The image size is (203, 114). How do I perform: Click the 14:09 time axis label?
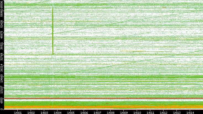pyautogui.click(x=124, y=113)
